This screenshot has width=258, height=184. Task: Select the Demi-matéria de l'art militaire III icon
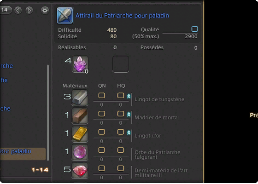click(x=80, y=171)
